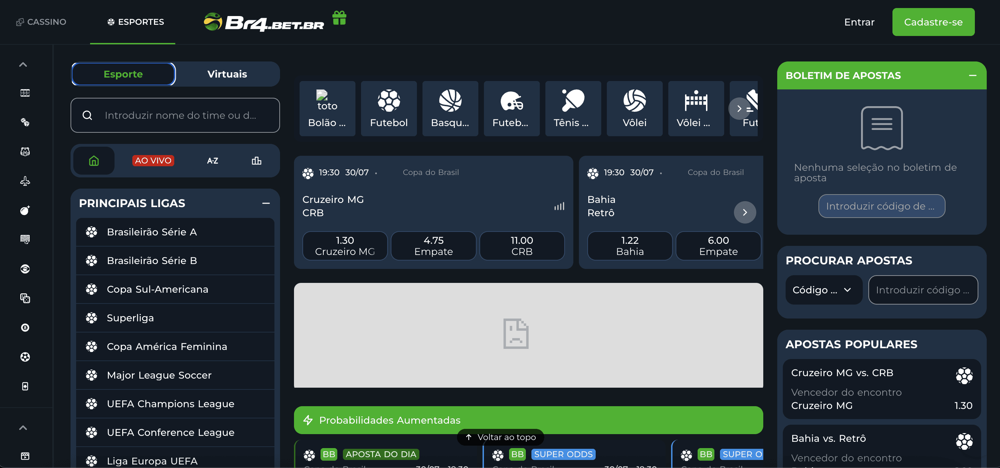Click the broken promo banner image
Viewport: 1000px width, 468px height.
pyautogui.click(x=528, y=335)
